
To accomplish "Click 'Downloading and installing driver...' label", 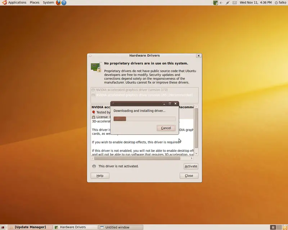I will point(139,111).
